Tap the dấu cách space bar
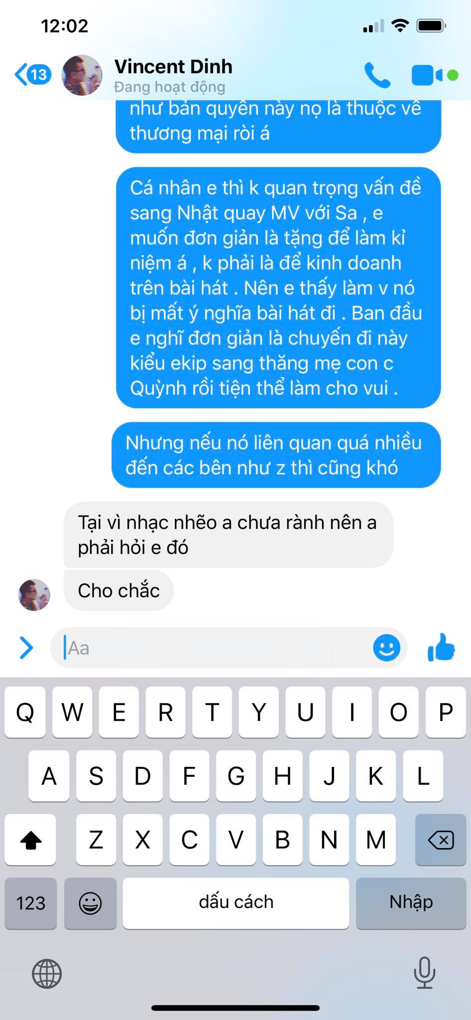 point(236,903)
